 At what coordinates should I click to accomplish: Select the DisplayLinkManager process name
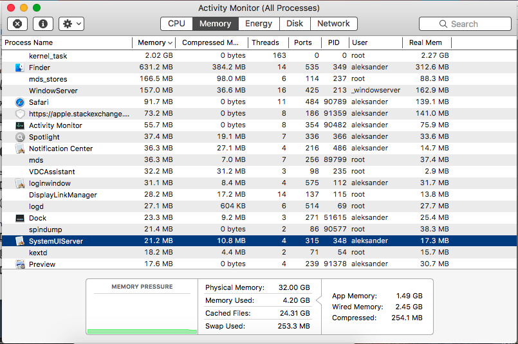pyautogui.click(x=63, y=195)
